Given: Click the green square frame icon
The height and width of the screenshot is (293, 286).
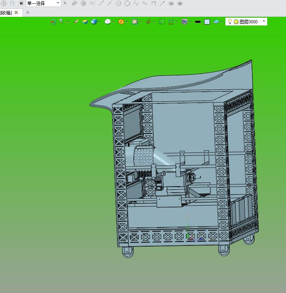Looking at the screenshot, I should [162, 22].
